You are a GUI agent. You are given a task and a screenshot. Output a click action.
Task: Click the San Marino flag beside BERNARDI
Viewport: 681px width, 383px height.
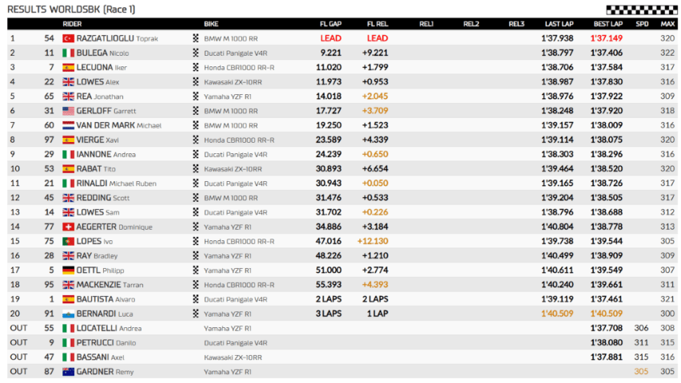[68, 314]
